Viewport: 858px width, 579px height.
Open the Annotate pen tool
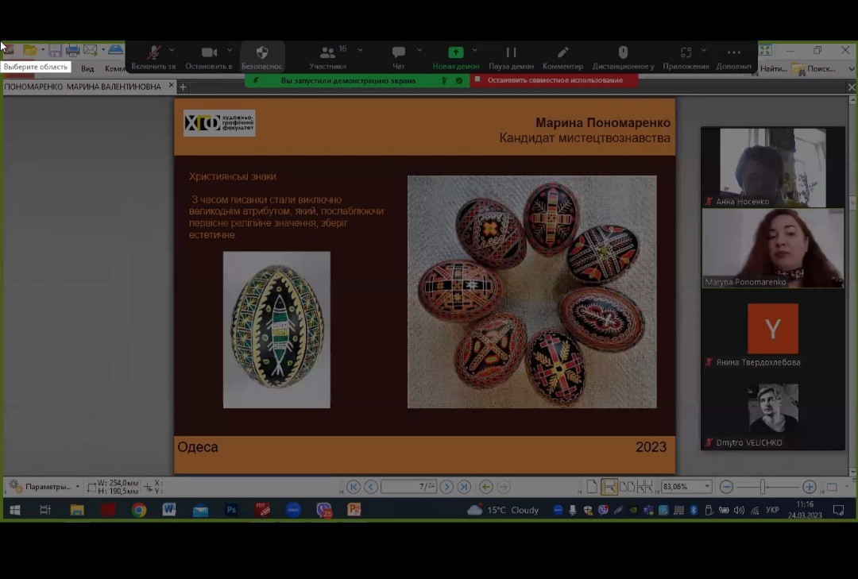coord(562,53)
